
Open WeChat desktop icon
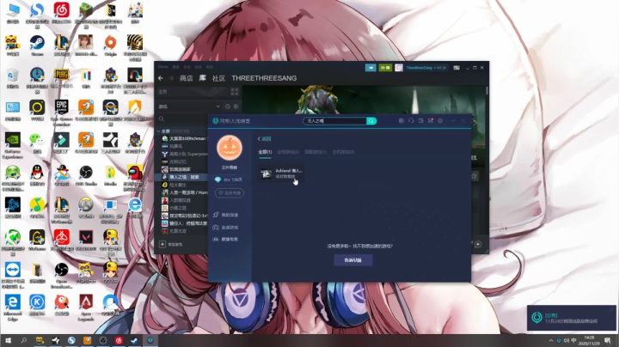37,142
